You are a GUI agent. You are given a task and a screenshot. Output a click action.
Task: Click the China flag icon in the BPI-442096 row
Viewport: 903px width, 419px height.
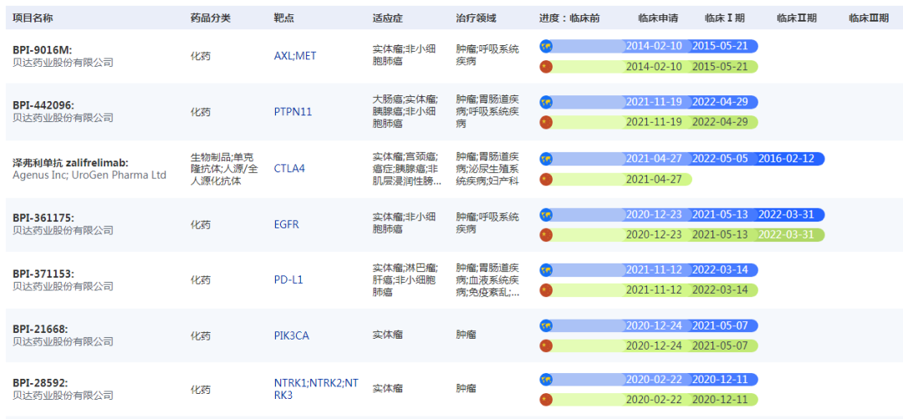coord(546,122)
